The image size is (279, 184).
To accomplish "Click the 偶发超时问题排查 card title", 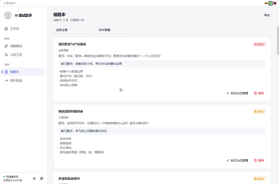I will click(x=71, y=111).
